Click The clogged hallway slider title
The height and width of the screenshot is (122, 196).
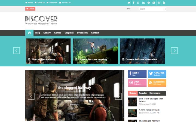(74, 88)
